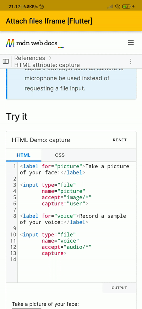Open the hamburger navigation menu
This screenshot has height=309, width=142.
click(x=131, y=42)
